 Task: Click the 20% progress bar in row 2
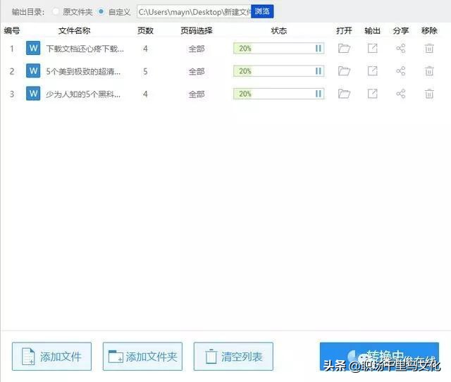tap(279, 71)
